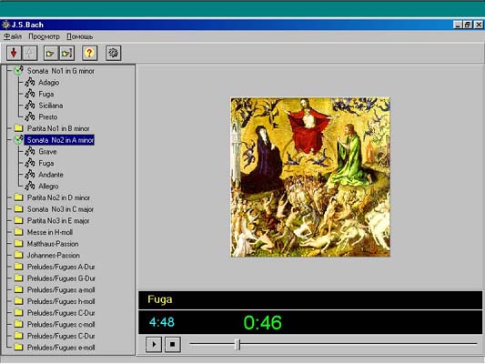
Task: Open the Помощь menu
Action: tap(79, 36)
